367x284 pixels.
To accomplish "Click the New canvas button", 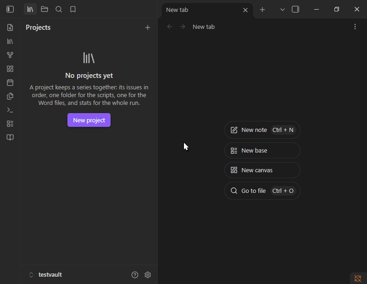I will tap(262, 170).
